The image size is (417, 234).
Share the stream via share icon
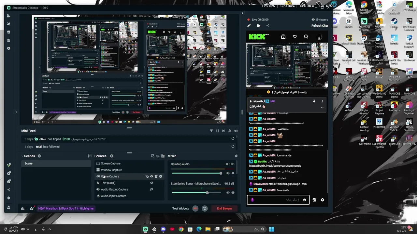pos(268,25)
